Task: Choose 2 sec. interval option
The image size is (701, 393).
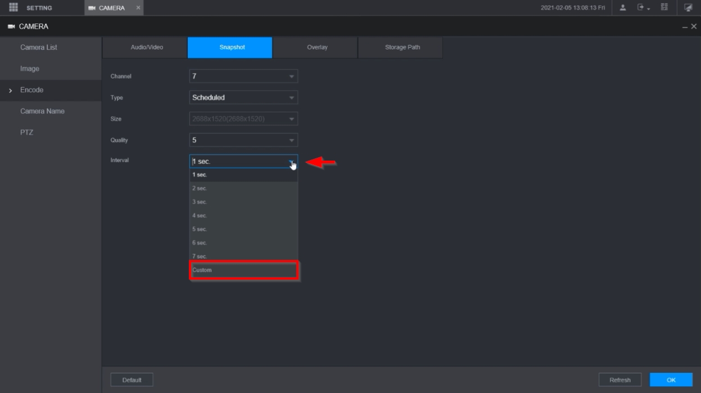Action: [x=243, y=189]
